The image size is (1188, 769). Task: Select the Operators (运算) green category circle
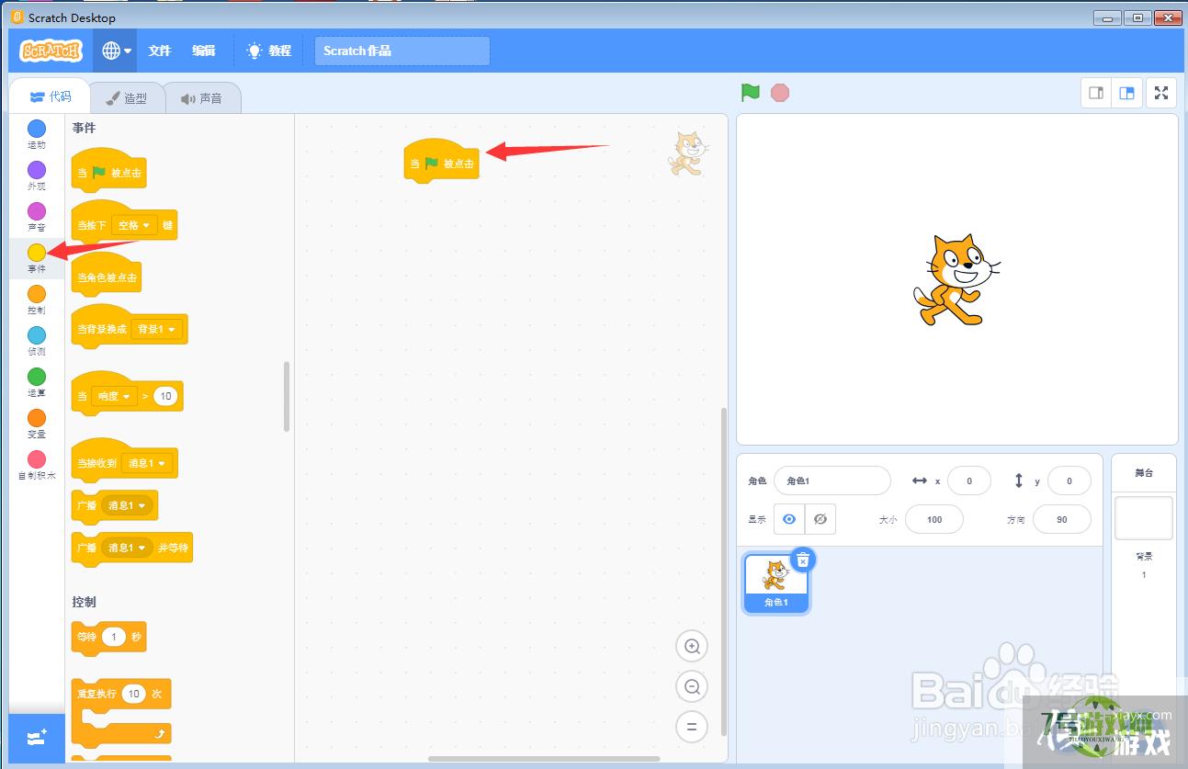(x=37, y=377)
